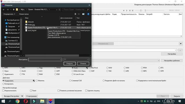Select Извлечь action
The width and height of the screenshot is (185, 104).
coord(40,81)
